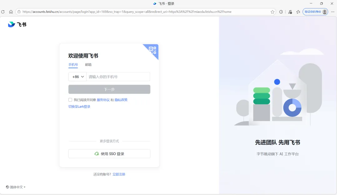
Task: Click the 立即注册 link
Action: 119,174
